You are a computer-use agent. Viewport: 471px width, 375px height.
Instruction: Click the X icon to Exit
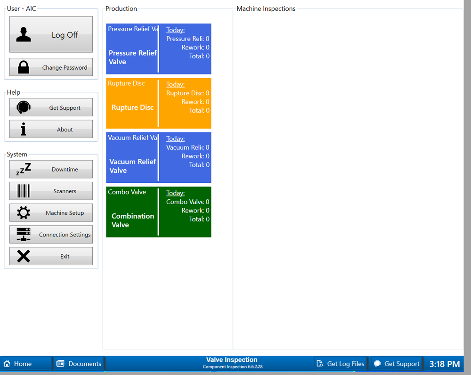click(x=24, y=256)
